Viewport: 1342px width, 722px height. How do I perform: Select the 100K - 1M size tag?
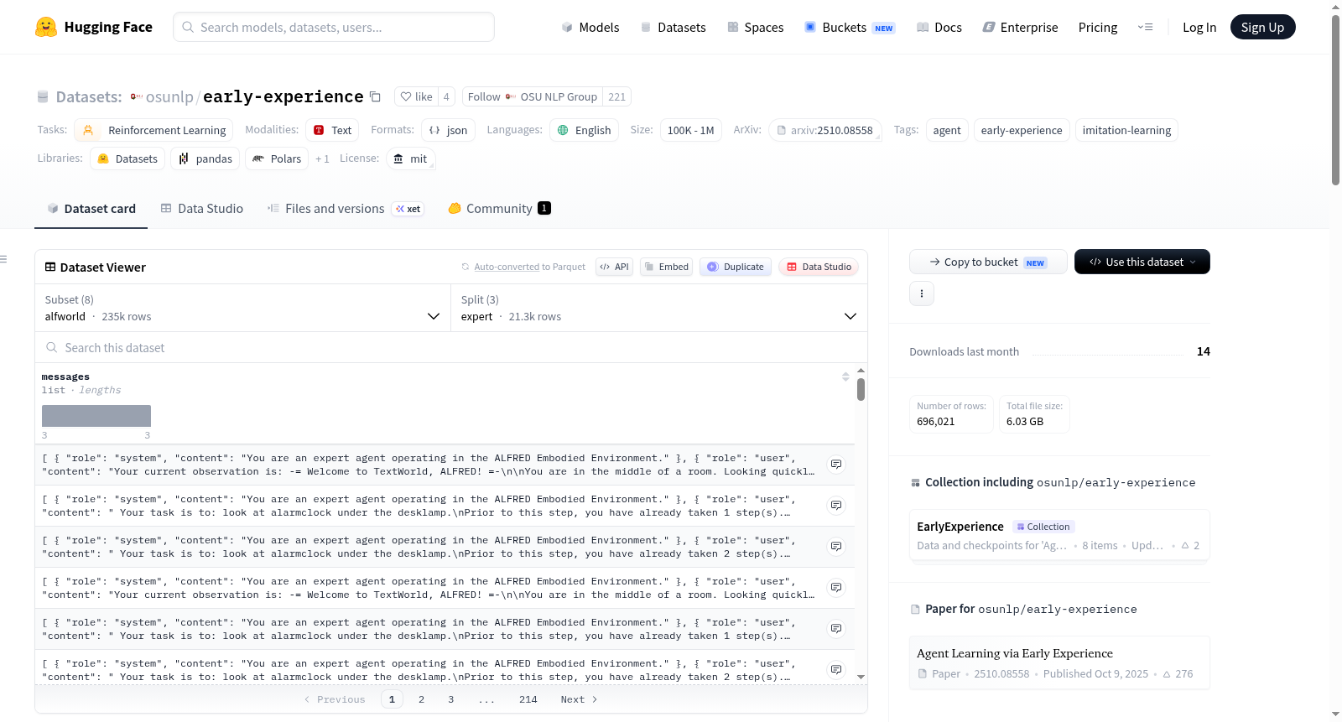pos(691,130)
